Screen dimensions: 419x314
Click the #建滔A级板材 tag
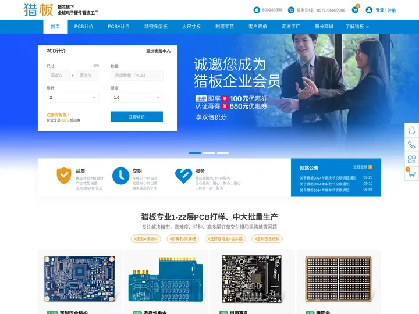pos(146,239)
